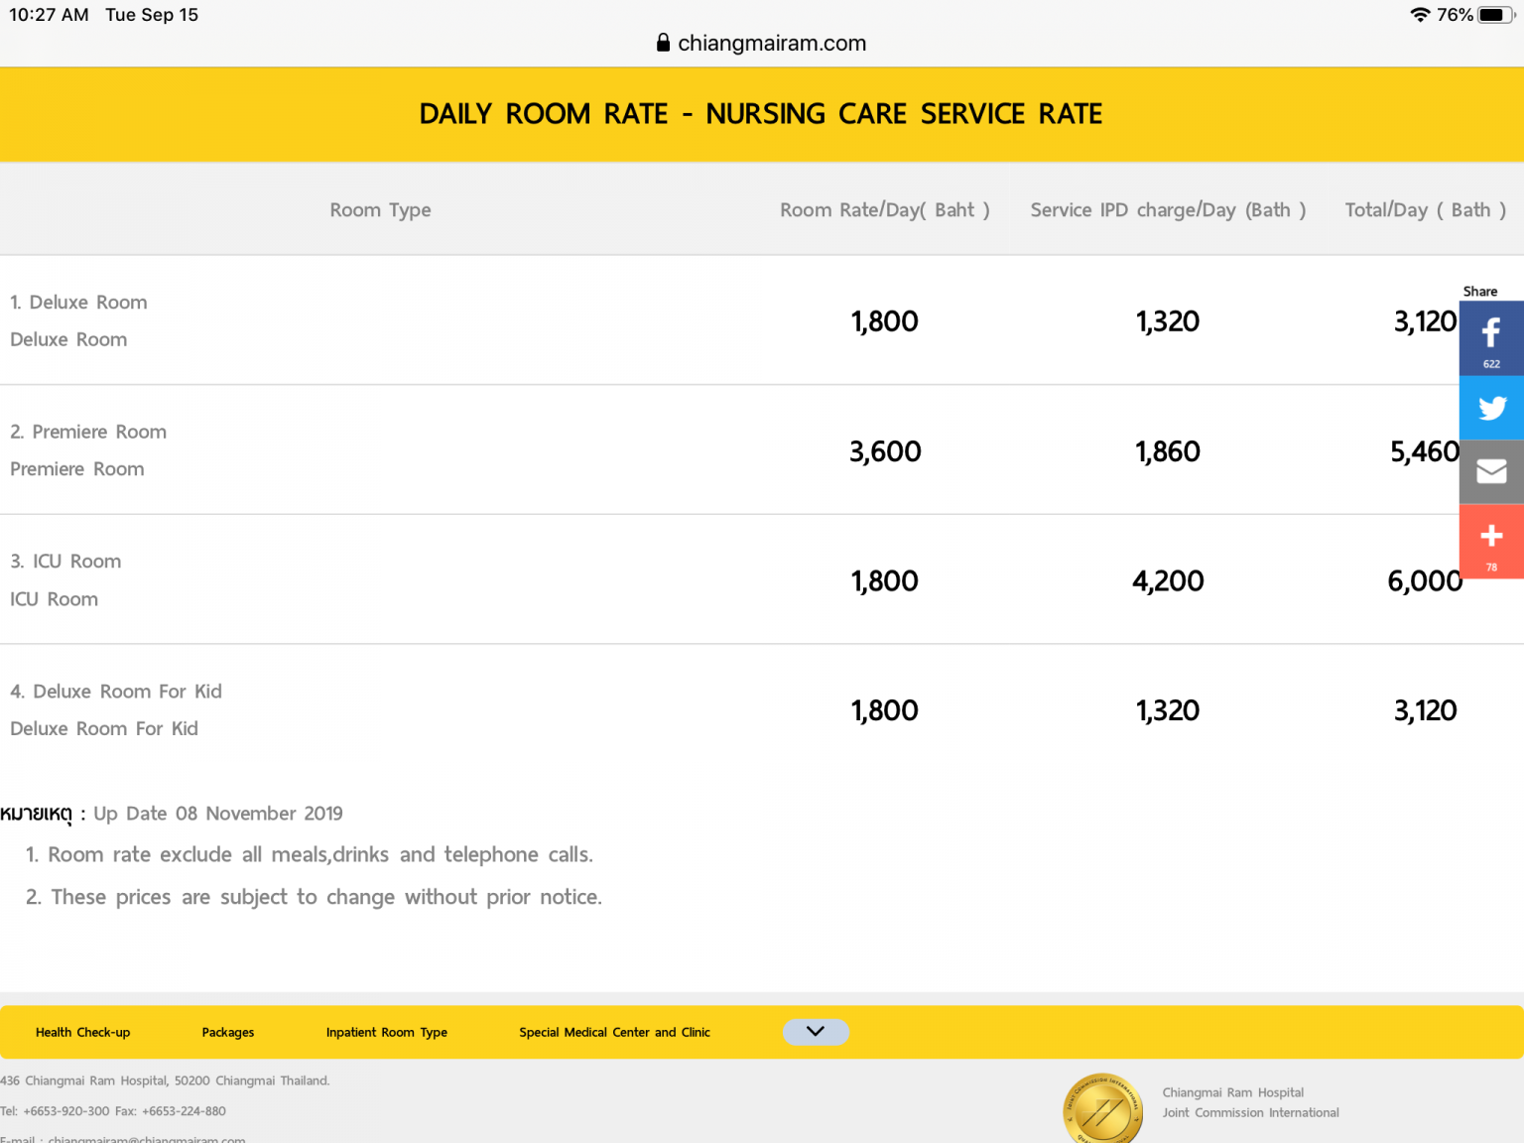Click the email envelope share icon
This screenshot has width=1524, height=1143.
pyautogui.click(x=1490, y=471)
